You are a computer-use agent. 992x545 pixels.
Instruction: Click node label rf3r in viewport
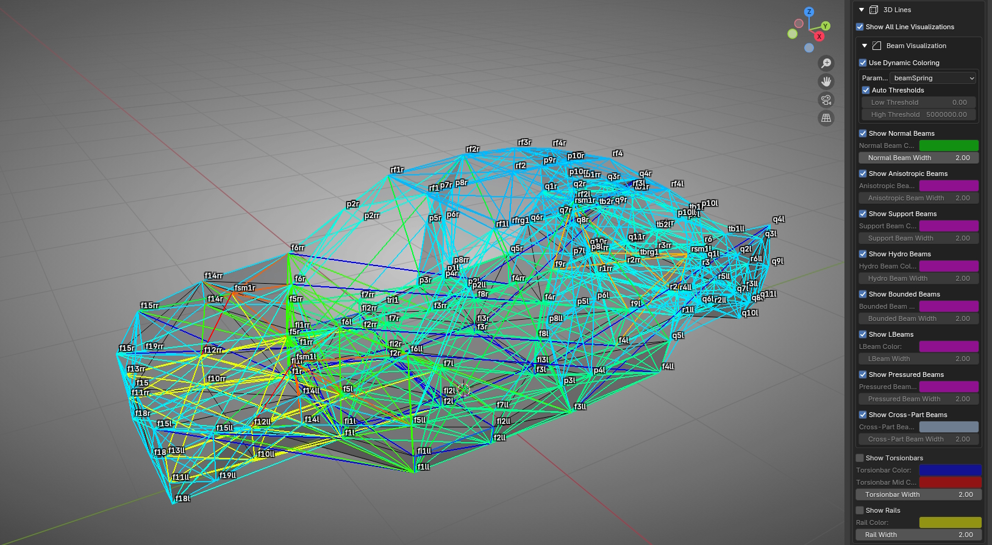click(x=524, y=142)
